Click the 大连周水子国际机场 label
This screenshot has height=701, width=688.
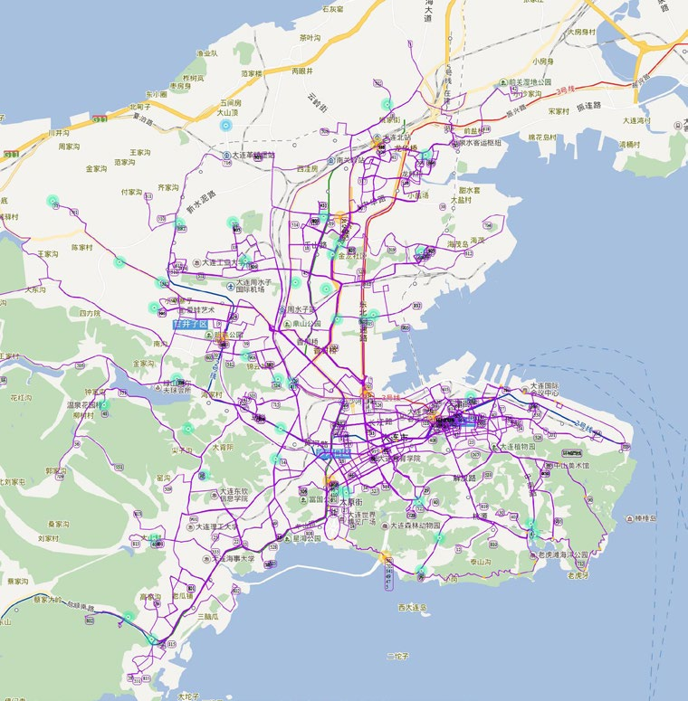coord(253,286)
